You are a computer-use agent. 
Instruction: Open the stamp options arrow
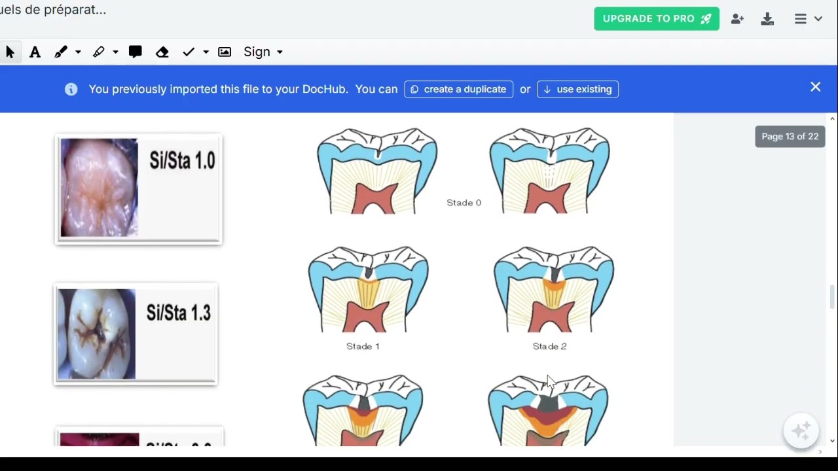(x=206, y=52)
